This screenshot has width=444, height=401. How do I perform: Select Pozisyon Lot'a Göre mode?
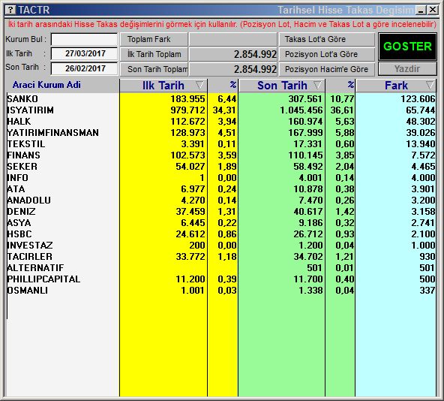327,54
